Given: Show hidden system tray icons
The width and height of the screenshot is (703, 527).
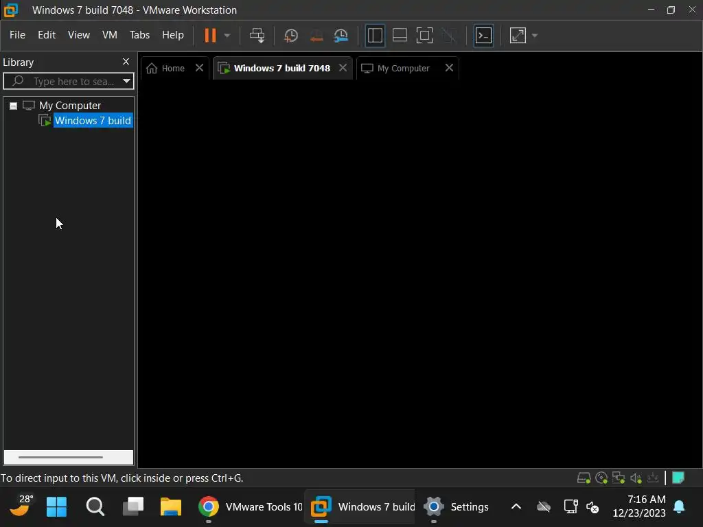Looking at the screenshot, I should pyautogui.click(x=516, y=507).
